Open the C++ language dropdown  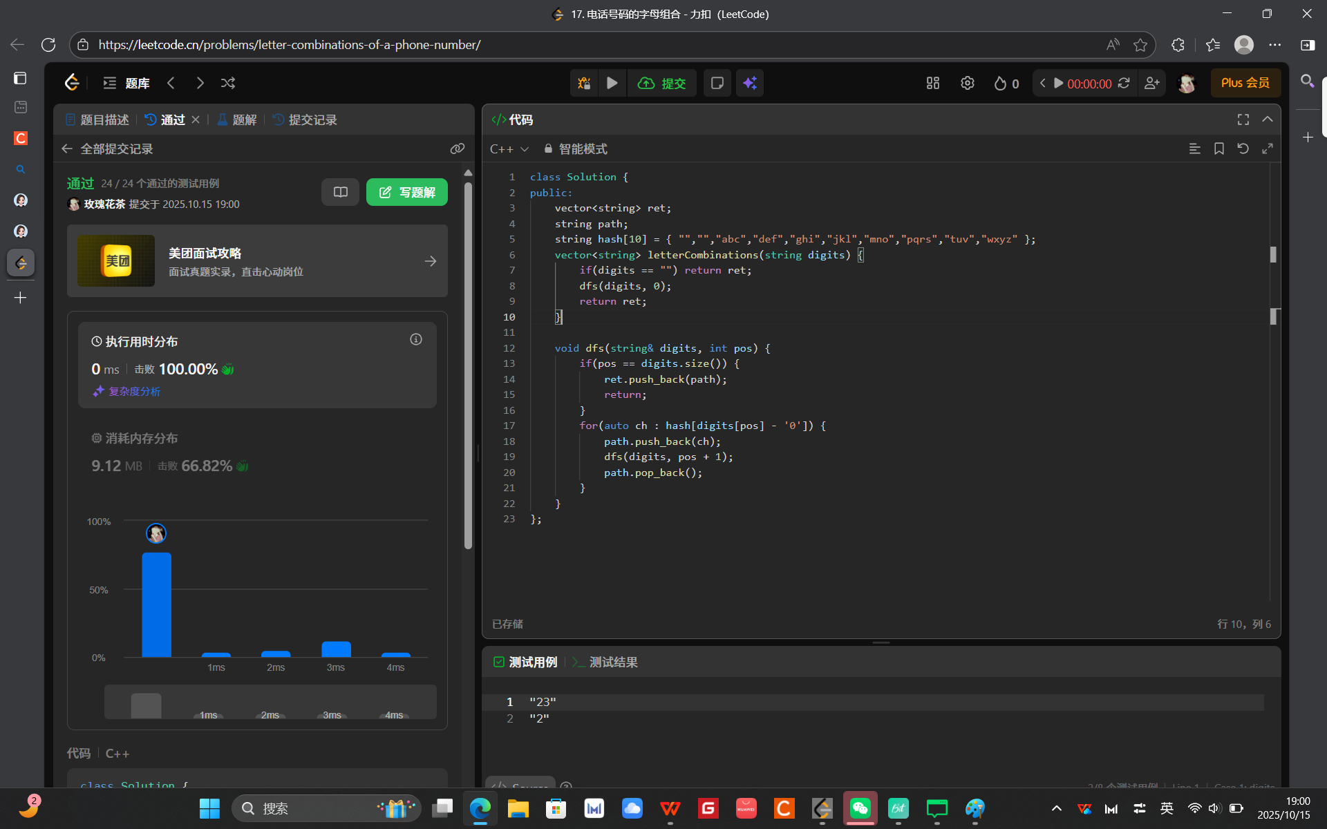tap(509, 149)
